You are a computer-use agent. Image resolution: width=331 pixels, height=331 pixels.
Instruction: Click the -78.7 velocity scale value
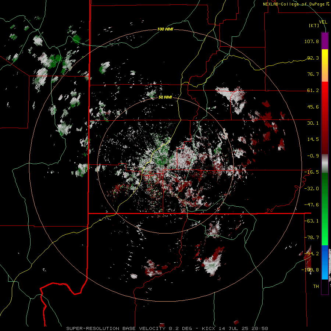tap(312, 238)
